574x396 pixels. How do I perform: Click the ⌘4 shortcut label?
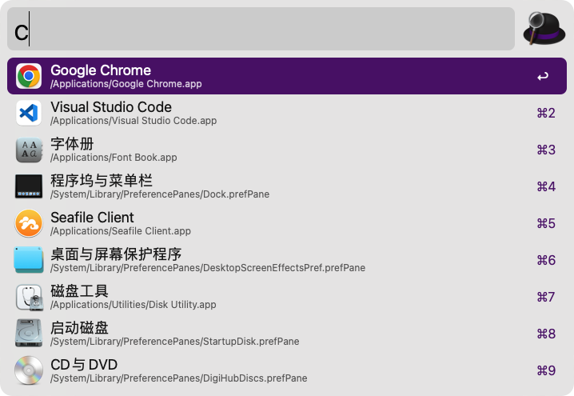[x=546, y=186]
